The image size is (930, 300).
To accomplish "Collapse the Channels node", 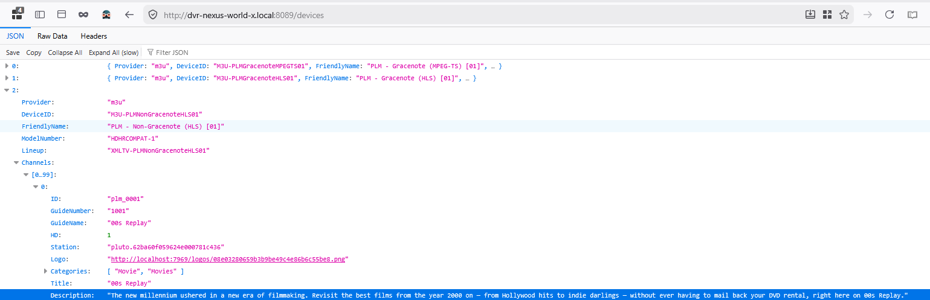I will 16,162.
